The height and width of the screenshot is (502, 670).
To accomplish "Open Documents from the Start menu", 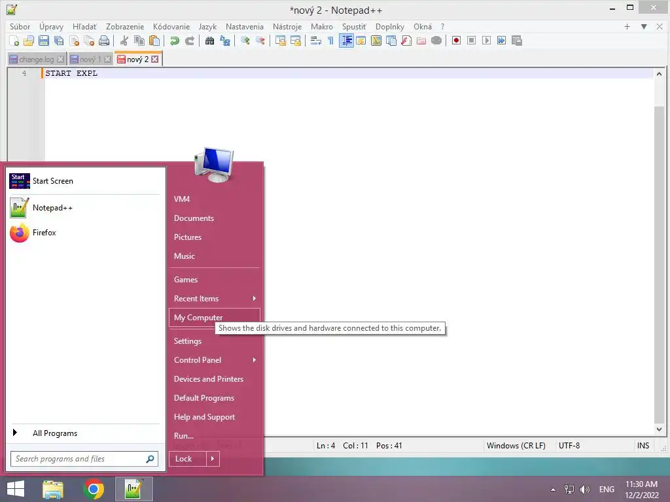I will [x=194, y=218].
